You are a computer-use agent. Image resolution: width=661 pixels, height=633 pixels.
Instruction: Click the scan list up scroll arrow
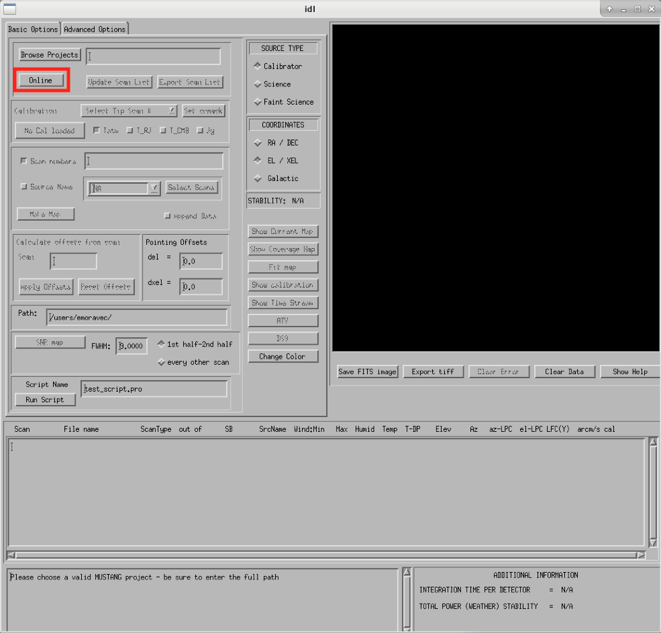point(653,442)
